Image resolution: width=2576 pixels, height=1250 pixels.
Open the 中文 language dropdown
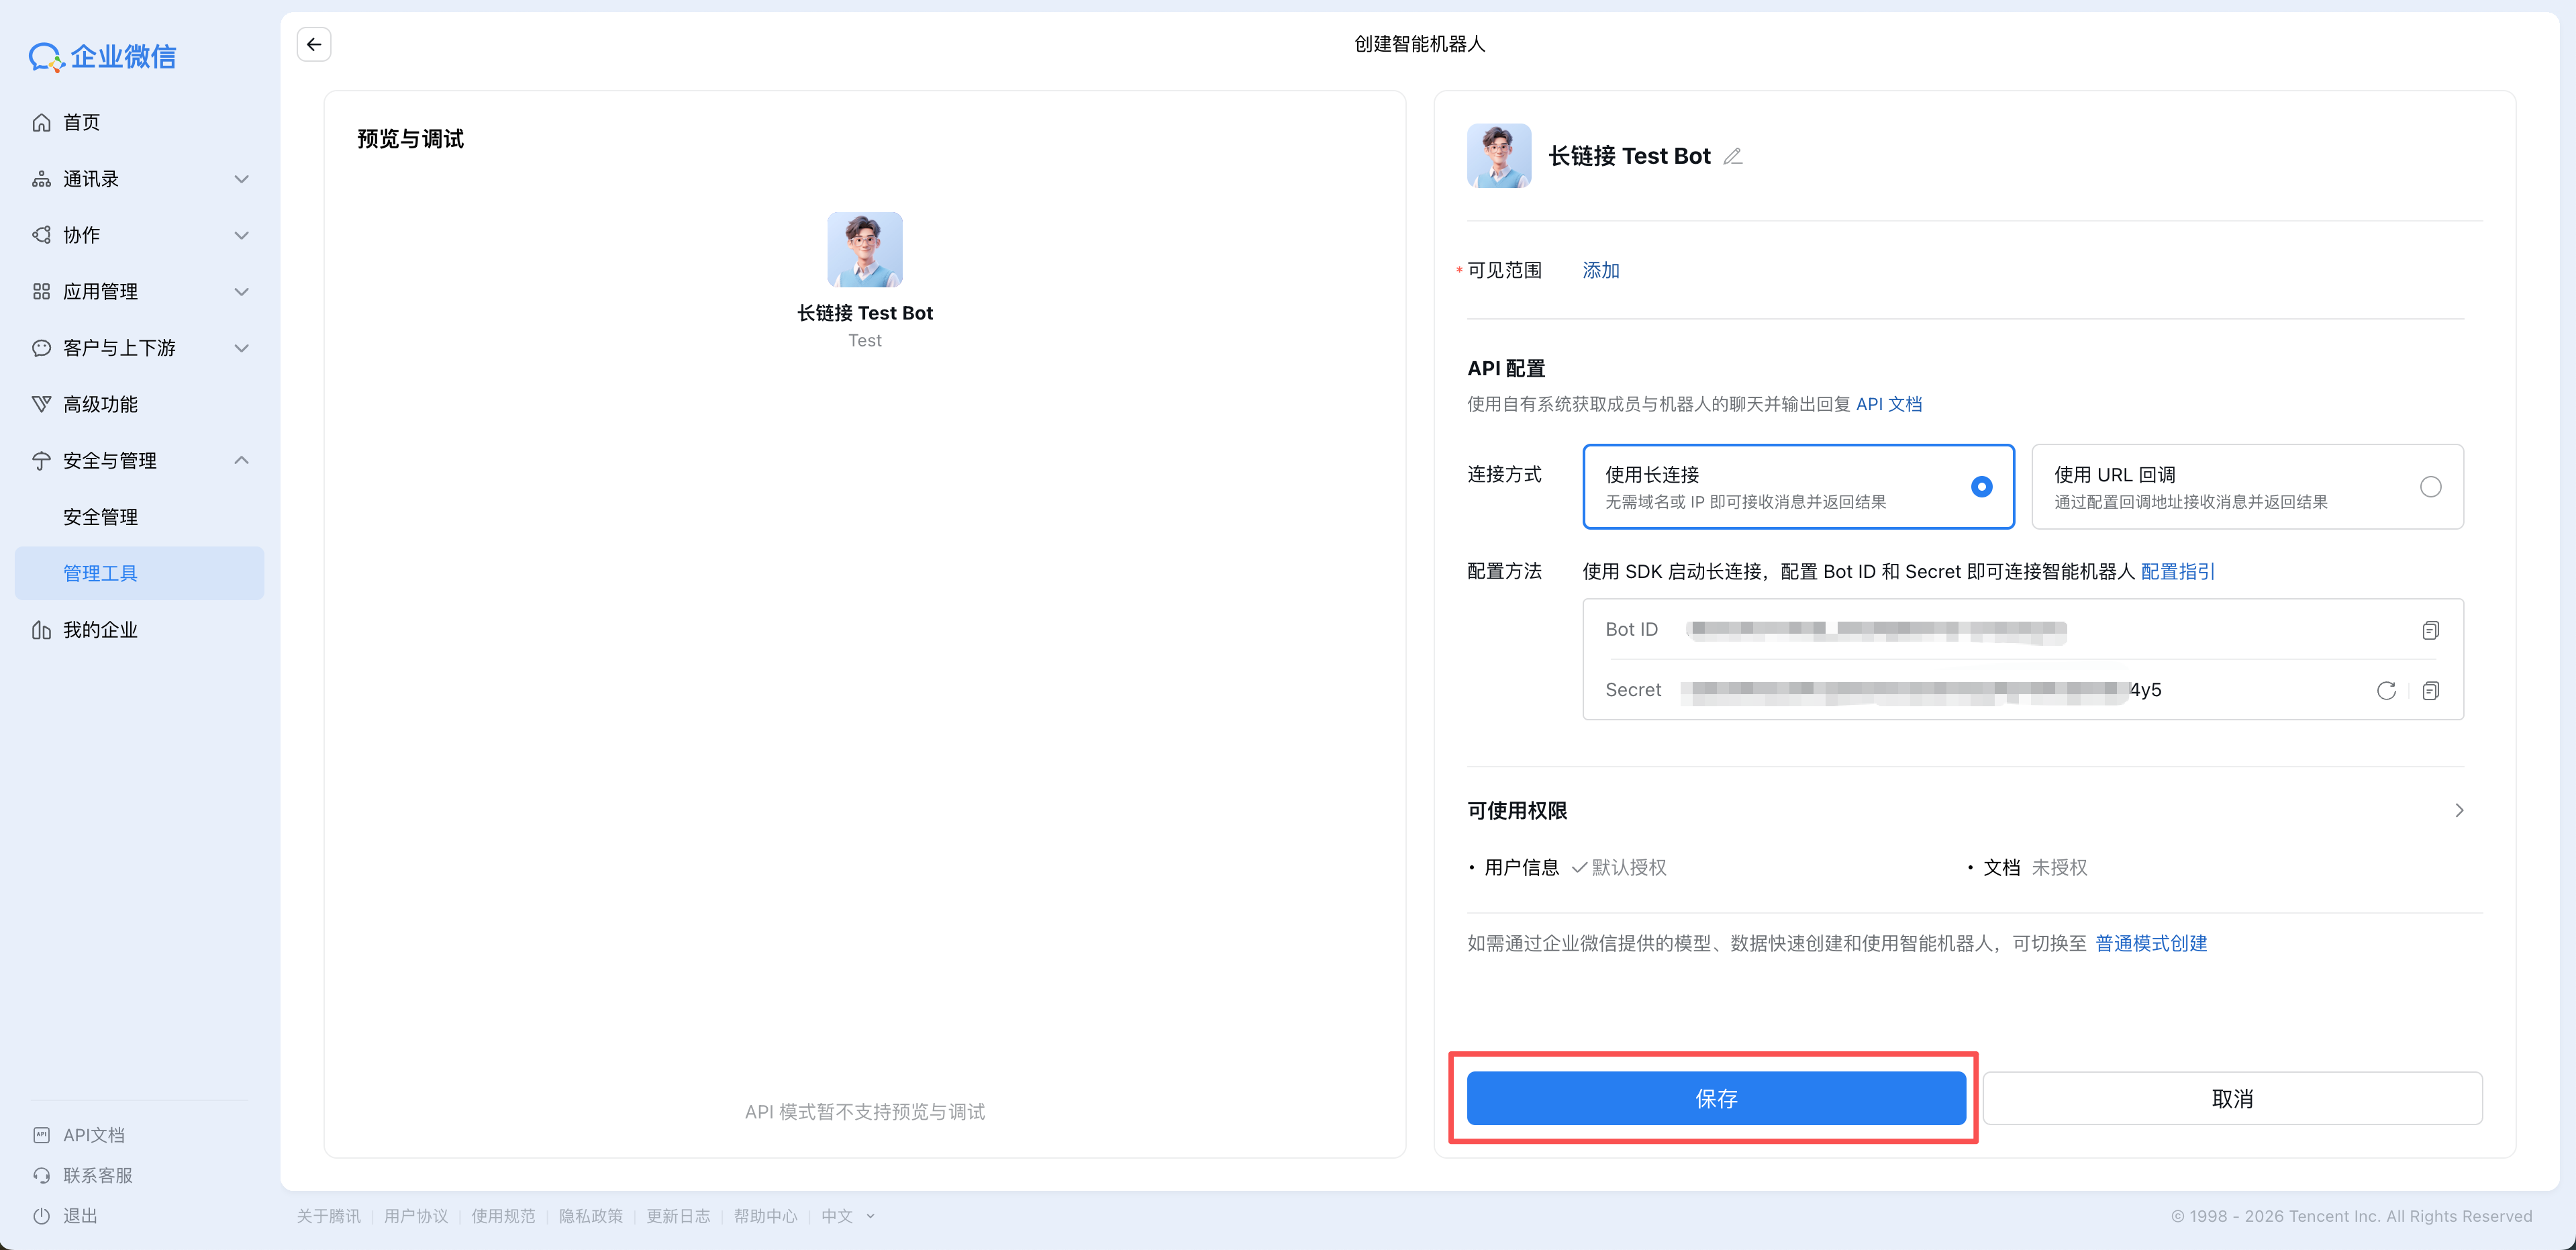pyautogui.click(x=847, y=1216)
